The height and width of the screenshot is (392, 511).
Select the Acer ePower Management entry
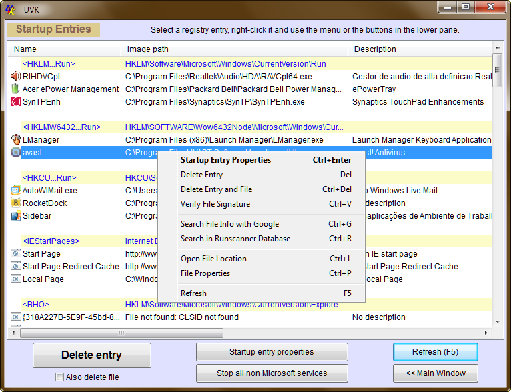[71, 89]
